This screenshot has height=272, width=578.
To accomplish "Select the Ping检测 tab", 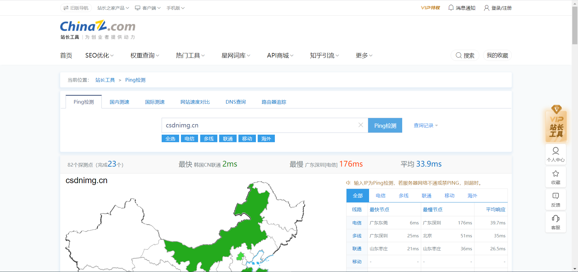I will pyautogui.click(x=84, y=102).
